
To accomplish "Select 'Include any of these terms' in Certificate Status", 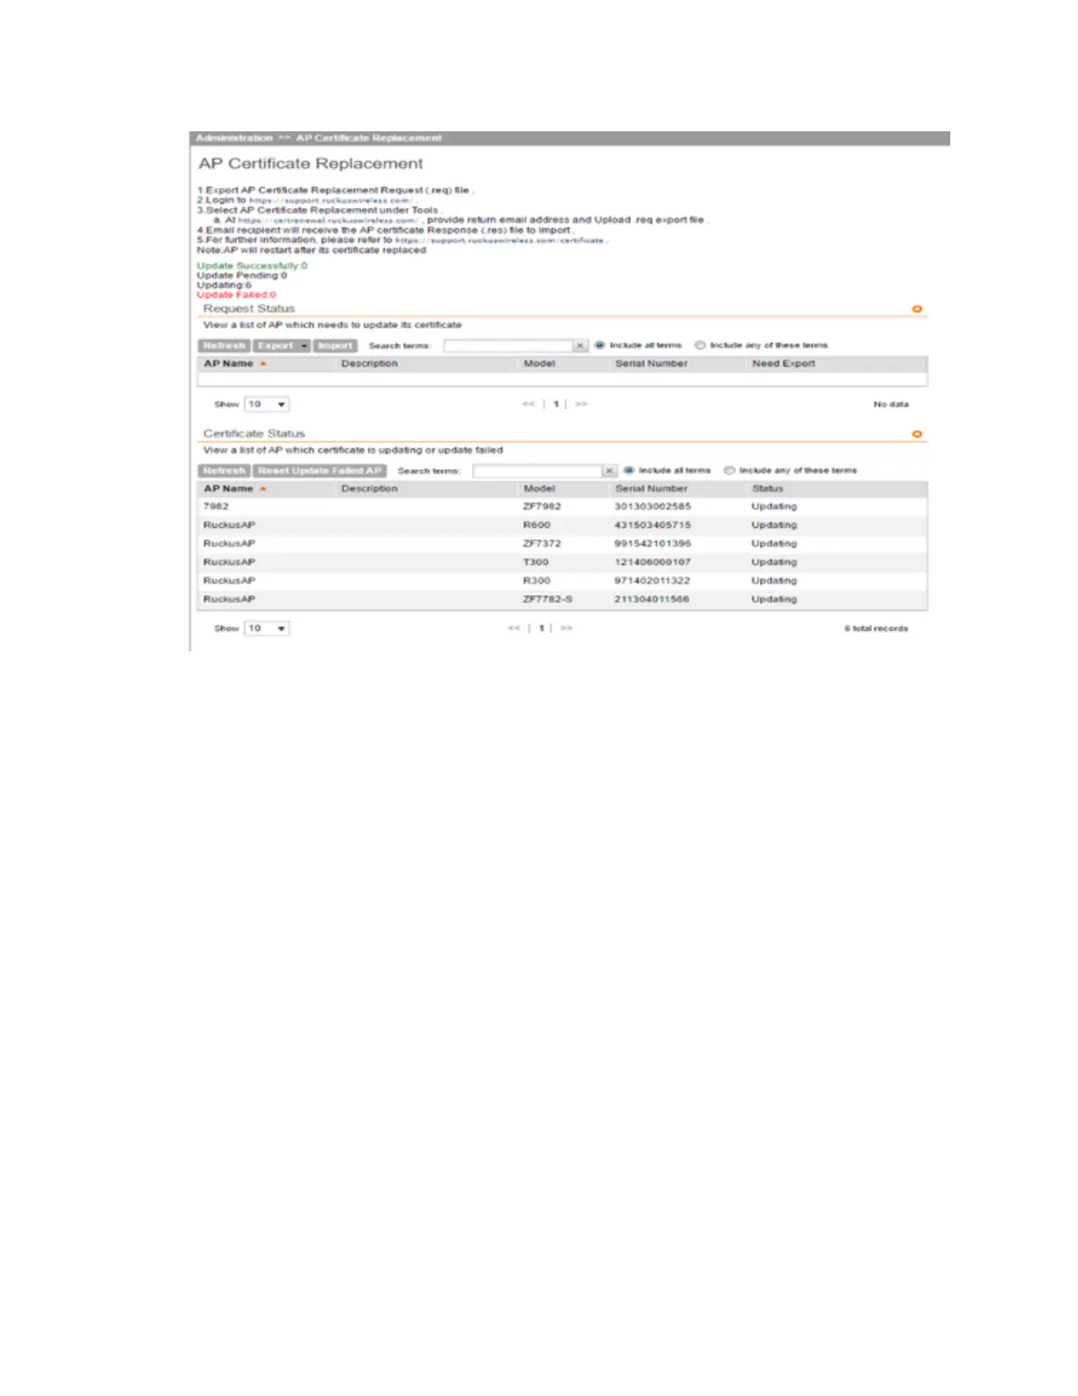I will click(x=729, y=471).
